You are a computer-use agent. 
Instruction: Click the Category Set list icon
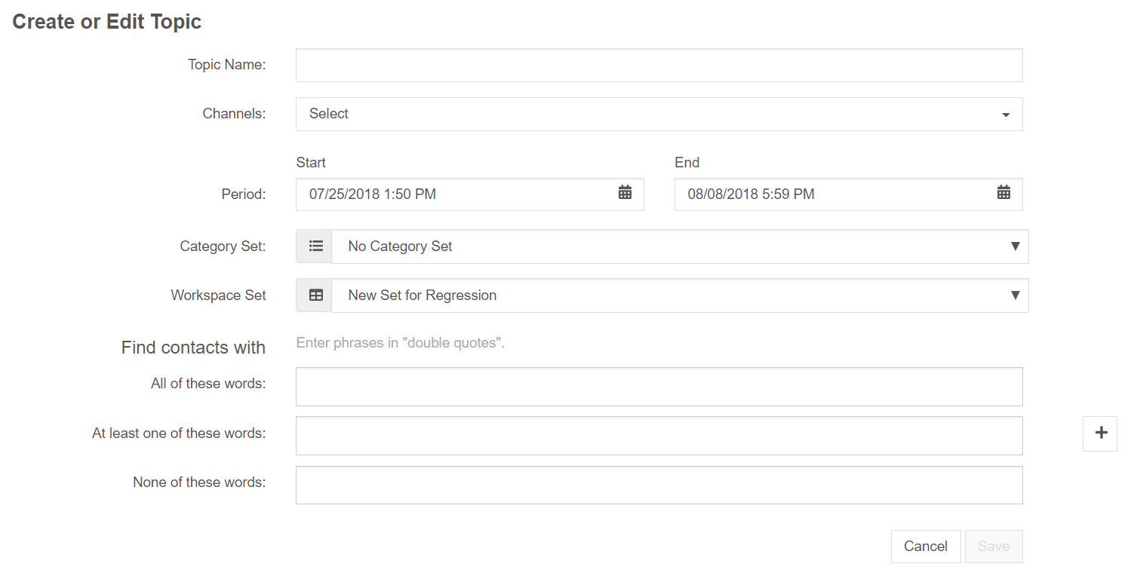click(x=315, y=247)
